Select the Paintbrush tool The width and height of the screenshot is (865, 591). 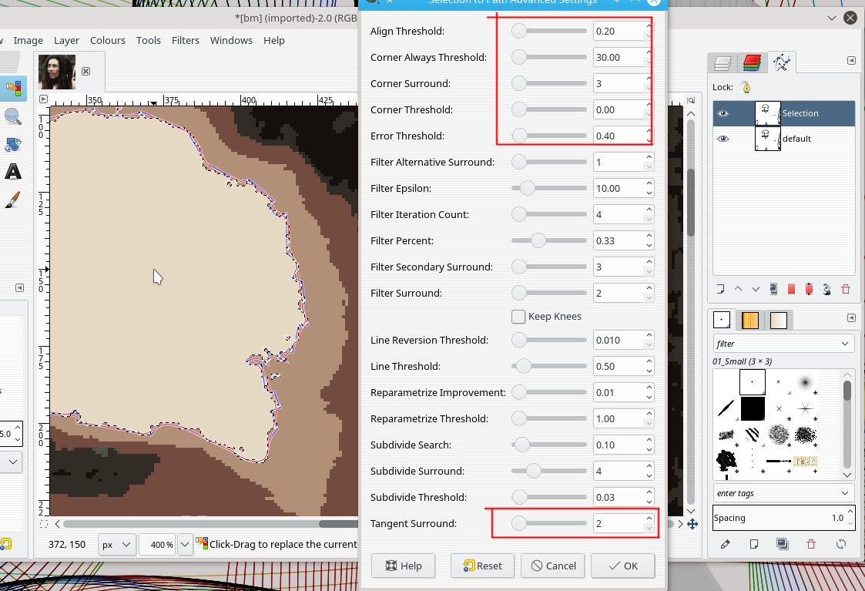13,200
